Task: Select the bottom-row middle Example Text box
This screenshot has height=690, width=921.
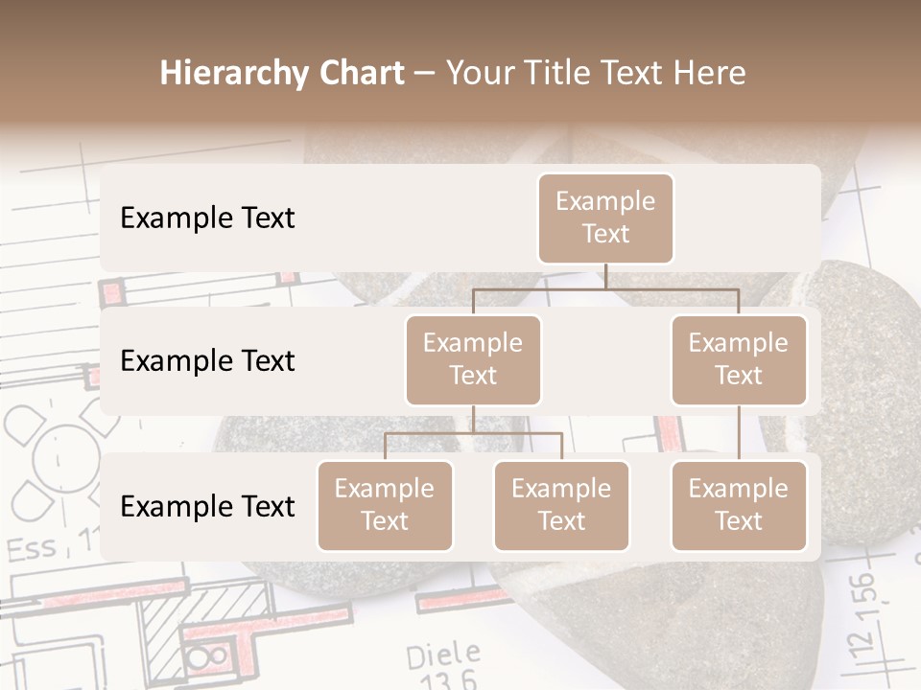Action: [561, 506]
